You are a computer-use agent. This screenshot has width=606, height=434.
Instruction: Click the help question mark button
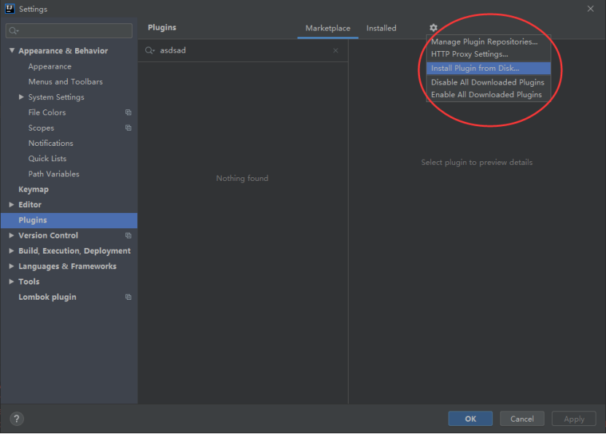click(x=17, y=419)
